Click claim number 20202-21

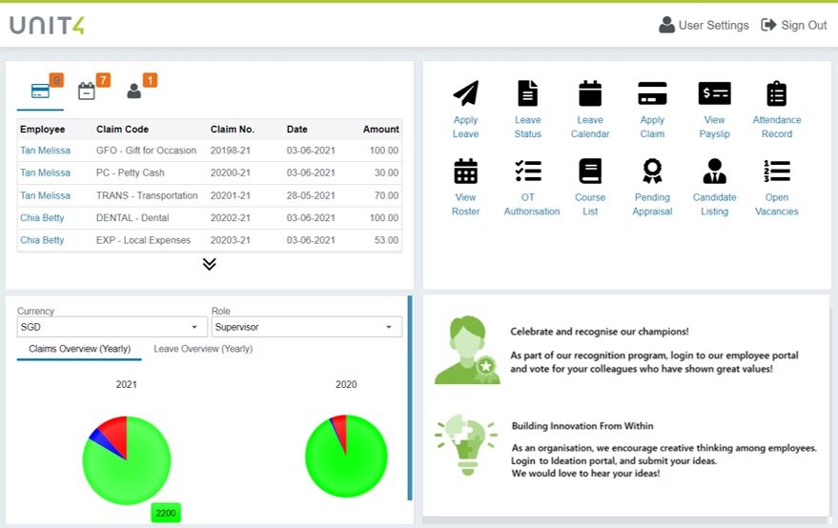231,218
